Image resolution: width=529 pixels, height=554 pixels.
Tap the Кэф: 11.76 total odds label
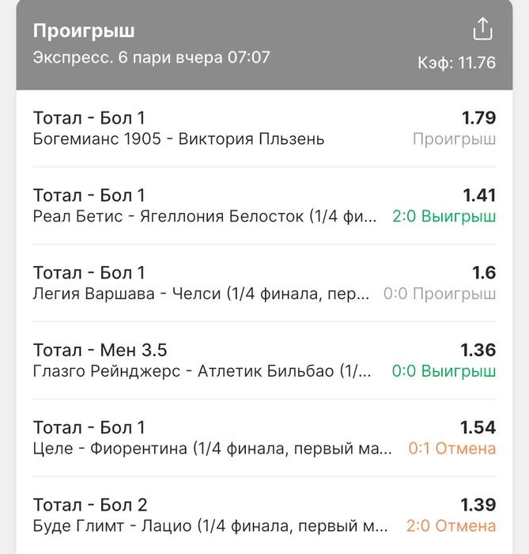[x=457, y=63]
